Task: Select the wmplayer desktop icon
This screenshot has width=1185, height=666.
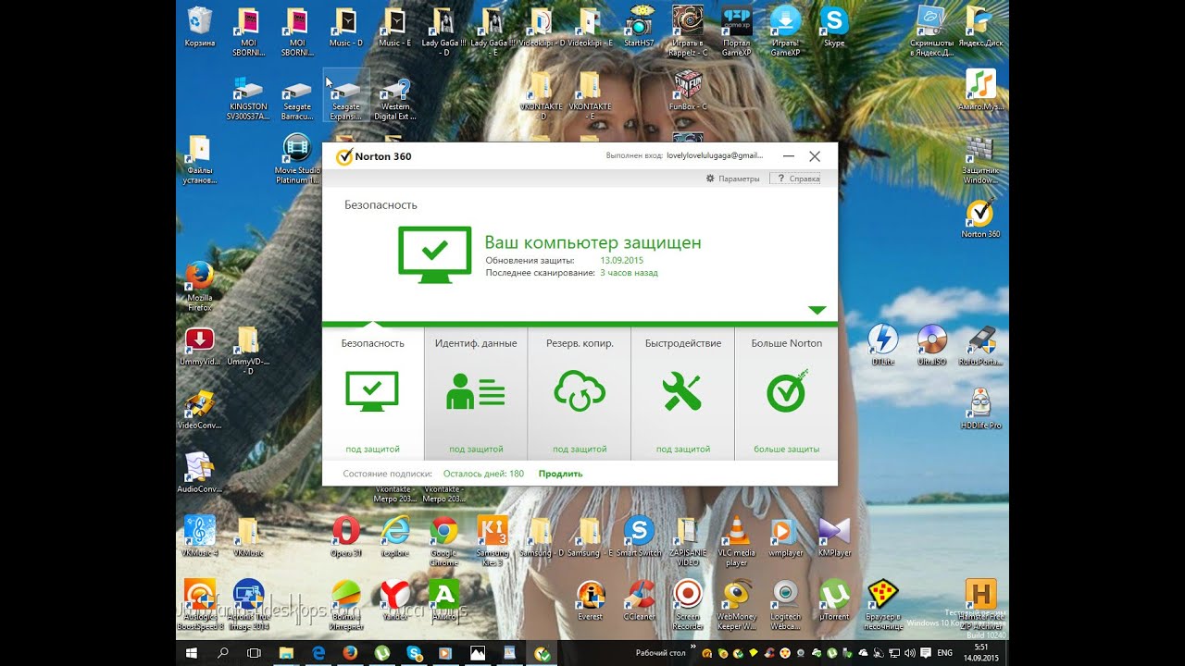Action: [x=786, y=536]
